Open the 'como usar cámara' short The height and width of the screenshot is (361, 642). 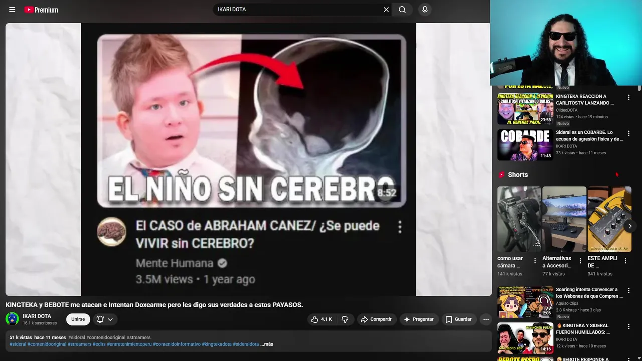pos(519,219)
